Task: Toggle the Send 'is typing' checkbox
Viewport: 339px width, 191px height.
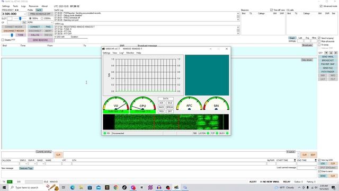Action: [x=319, y=38]
